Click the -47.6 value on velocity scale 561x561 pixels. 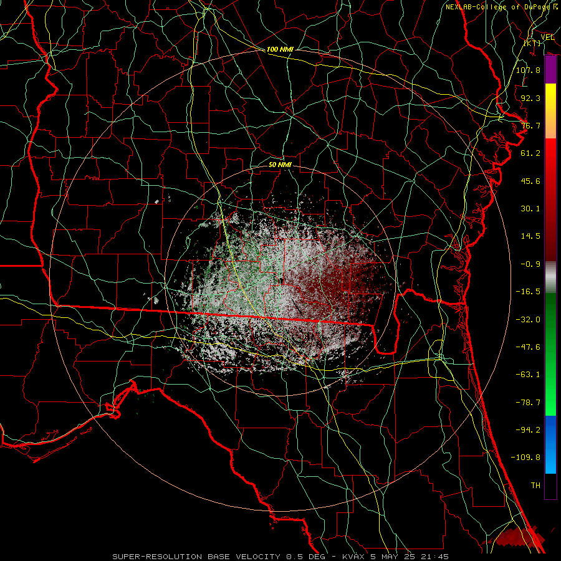point(528,347)
